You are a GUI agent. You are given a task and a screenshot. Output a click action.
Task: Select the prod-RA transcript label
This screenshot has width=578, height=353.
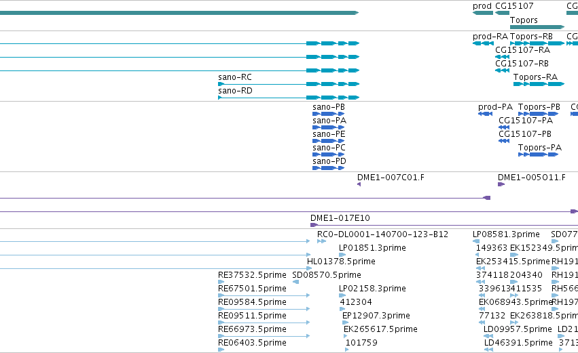490,37
